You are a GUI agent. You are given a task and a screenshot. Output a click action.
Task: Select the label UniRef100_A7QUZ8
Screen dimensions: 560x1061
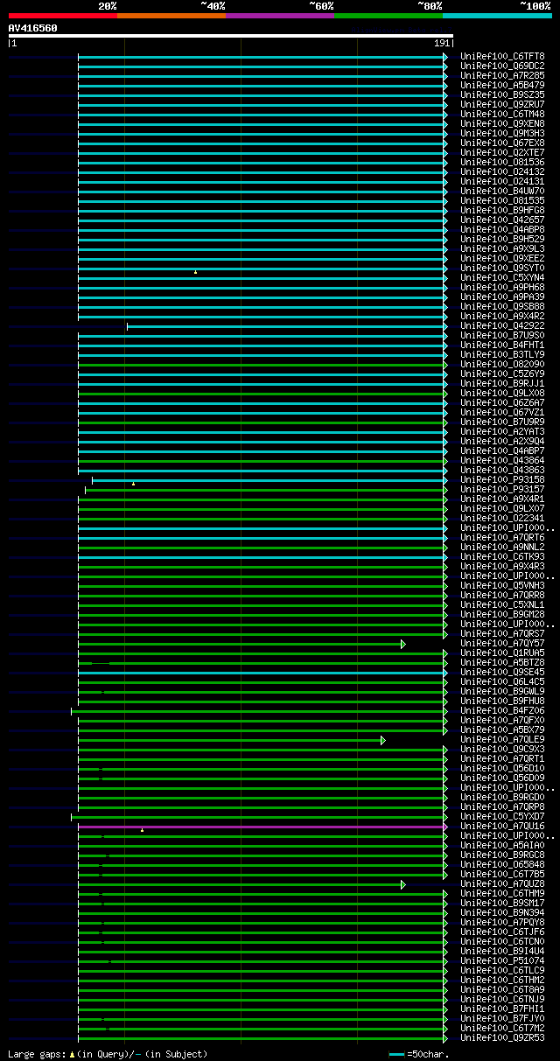502,883
